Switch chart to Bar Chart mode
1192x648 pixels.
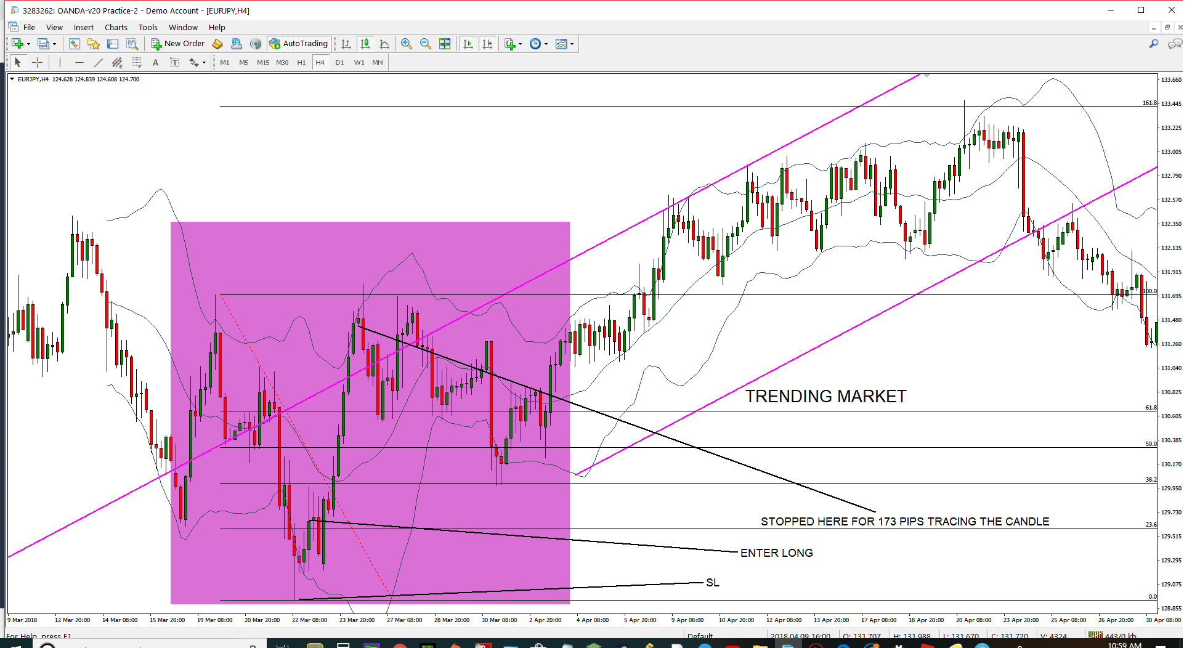tap(346, 44)
